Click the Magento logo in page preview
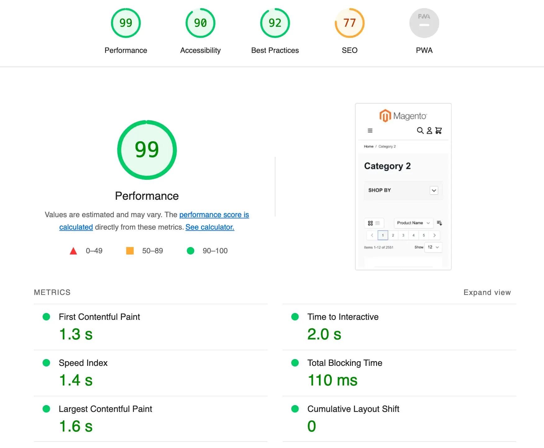The height and width of the screenshot is (448, 544). coord(403,116)
